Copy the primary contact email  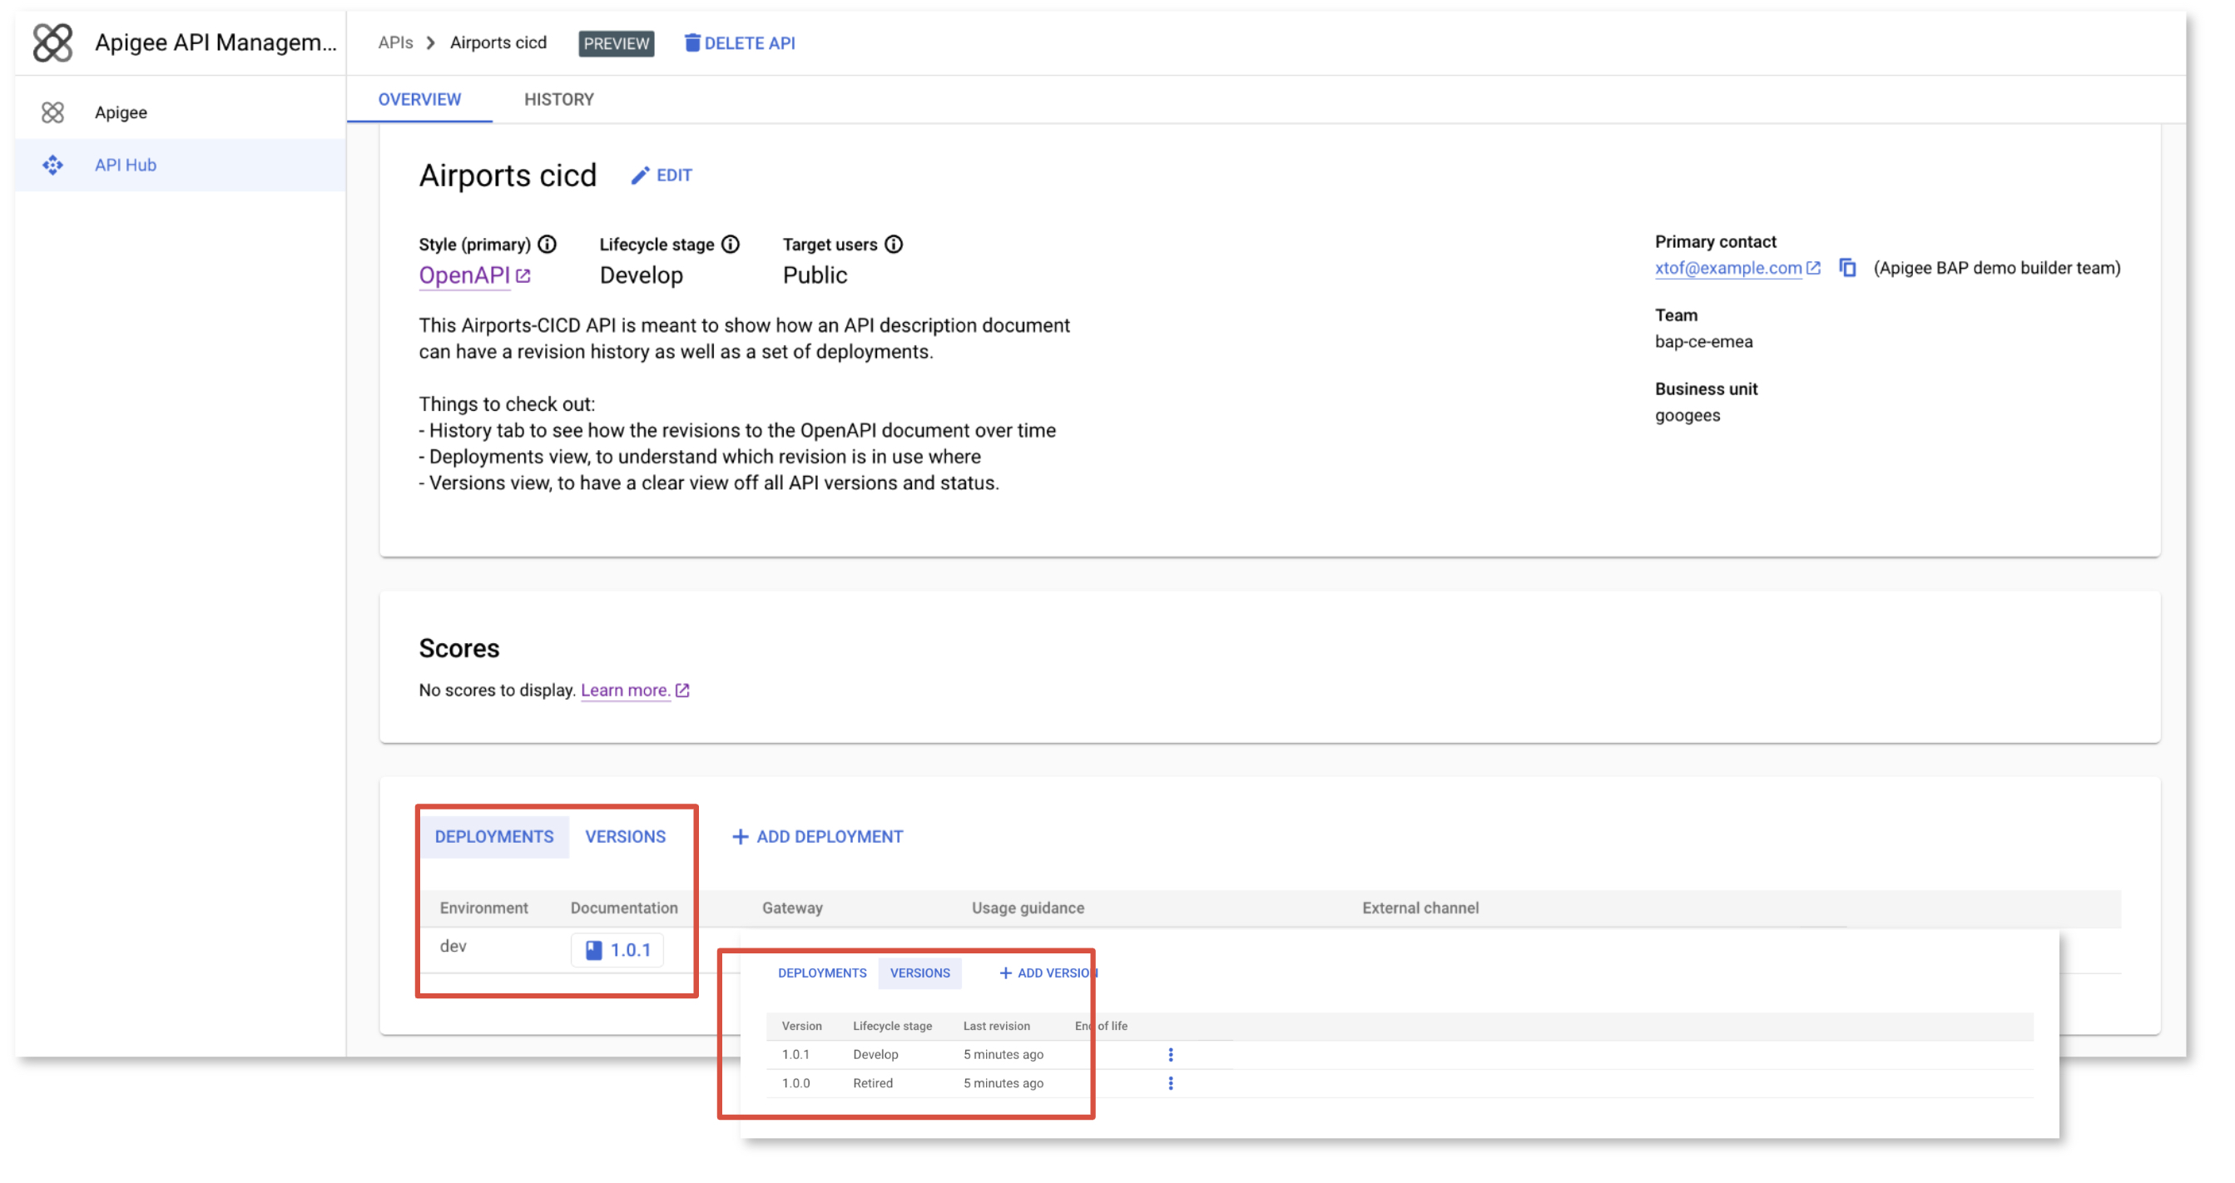(1847, 268)
